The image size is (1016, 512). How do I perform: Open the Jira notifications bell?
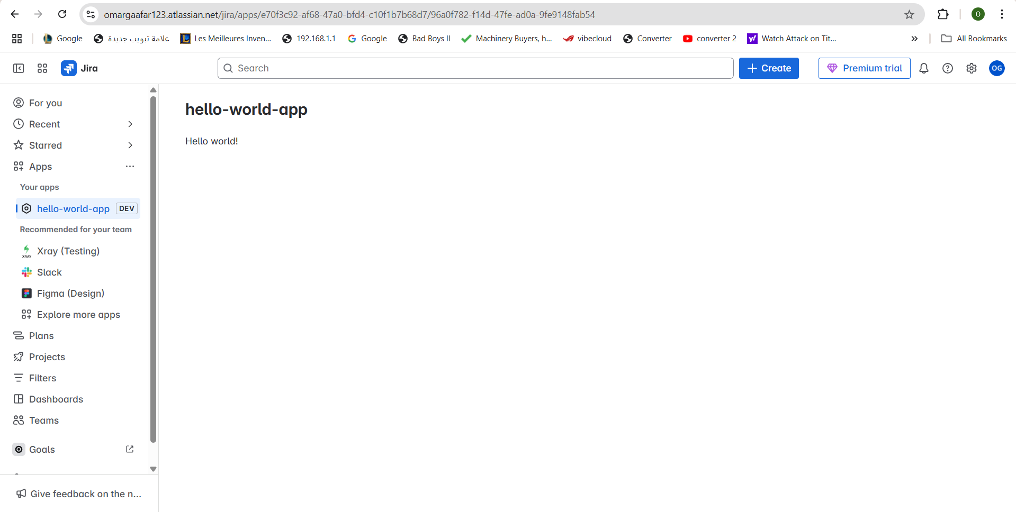[923, 68]
